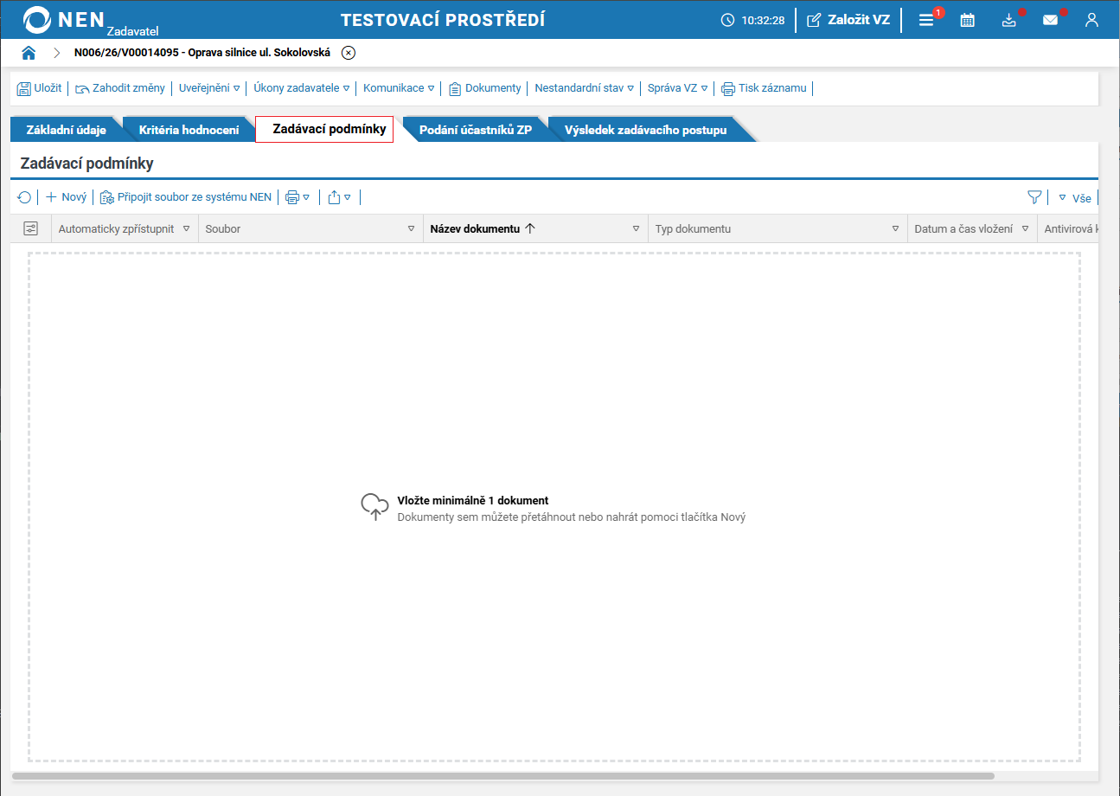Image resolution: width=1120 pixels, height=796 pixels.
Task: Switch to Základní údaje tab
Action: point(67,130)
